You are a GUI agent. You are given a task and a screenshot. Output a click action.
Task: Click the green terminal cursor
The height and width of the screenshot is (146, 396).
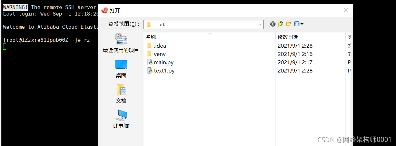(x=4, y=47)
